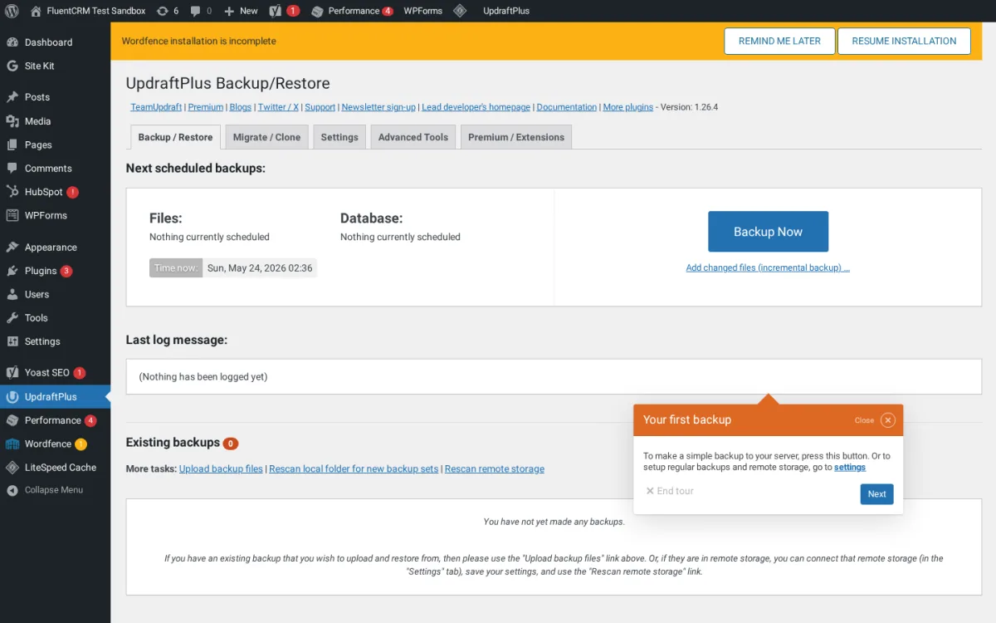Click the WPForms sidebar icon
The image size is (996, 623).
tap(12, 215)
